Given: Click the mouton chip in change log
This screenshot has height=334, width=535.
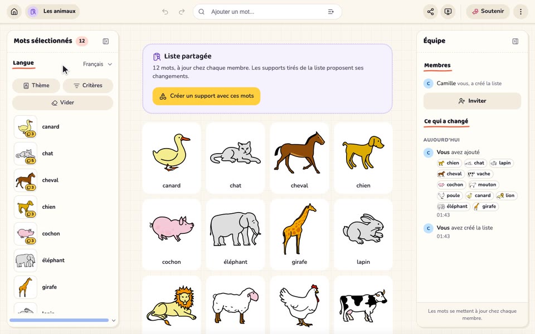Looking at the screenshot, I should (x=484, y=185).
